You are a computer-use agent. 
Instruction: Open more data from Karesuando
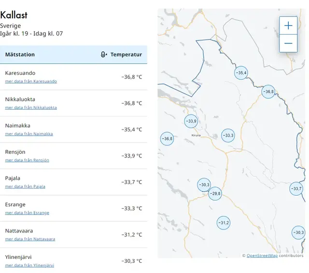coord(31,81)
